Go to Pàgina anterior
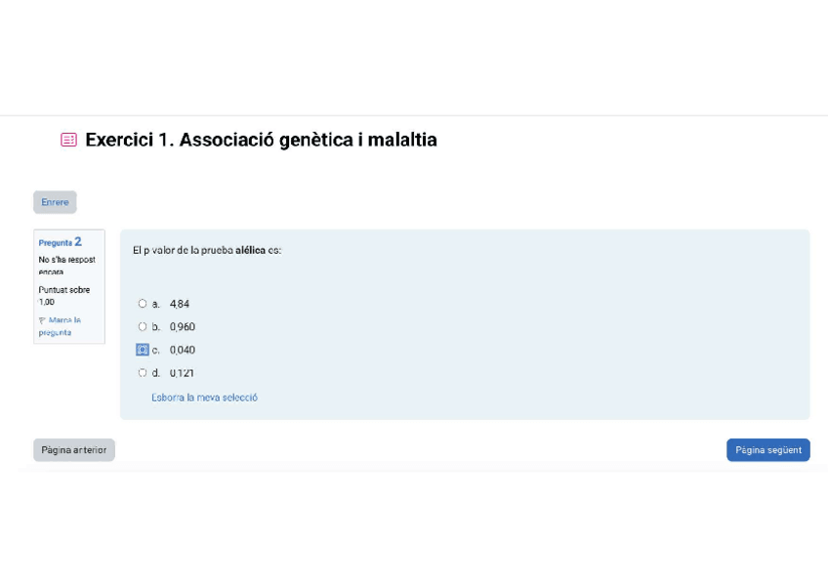Viewport: 828px width, 585px height. click(74, 450)
